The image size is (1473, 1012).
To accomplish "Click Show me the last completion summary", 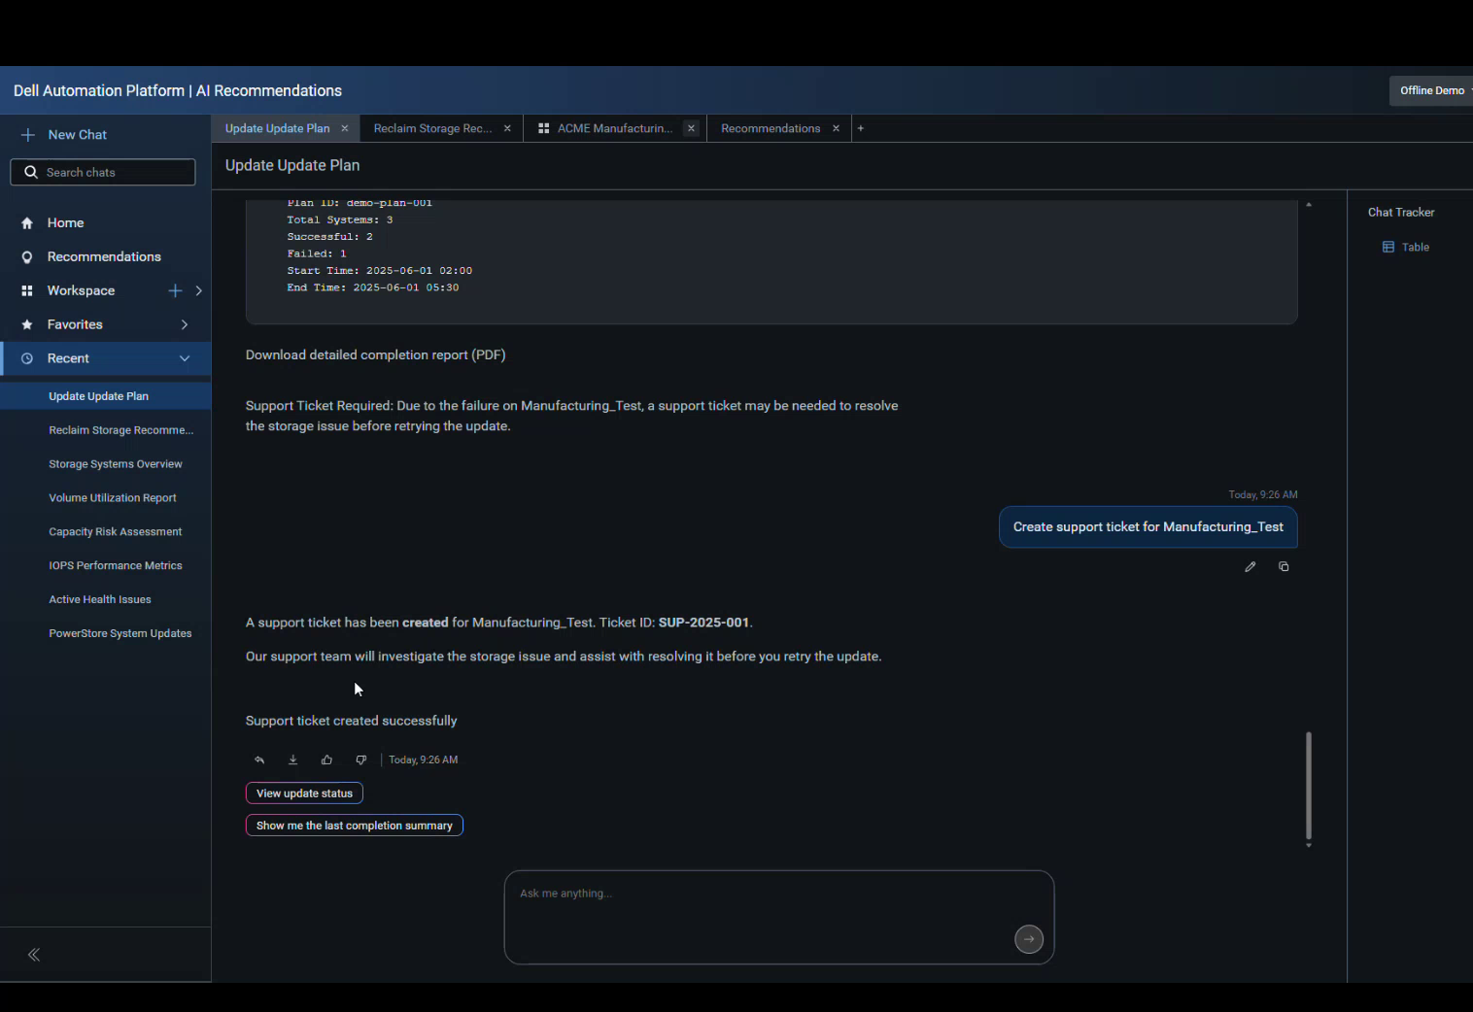I will point(354,826).
